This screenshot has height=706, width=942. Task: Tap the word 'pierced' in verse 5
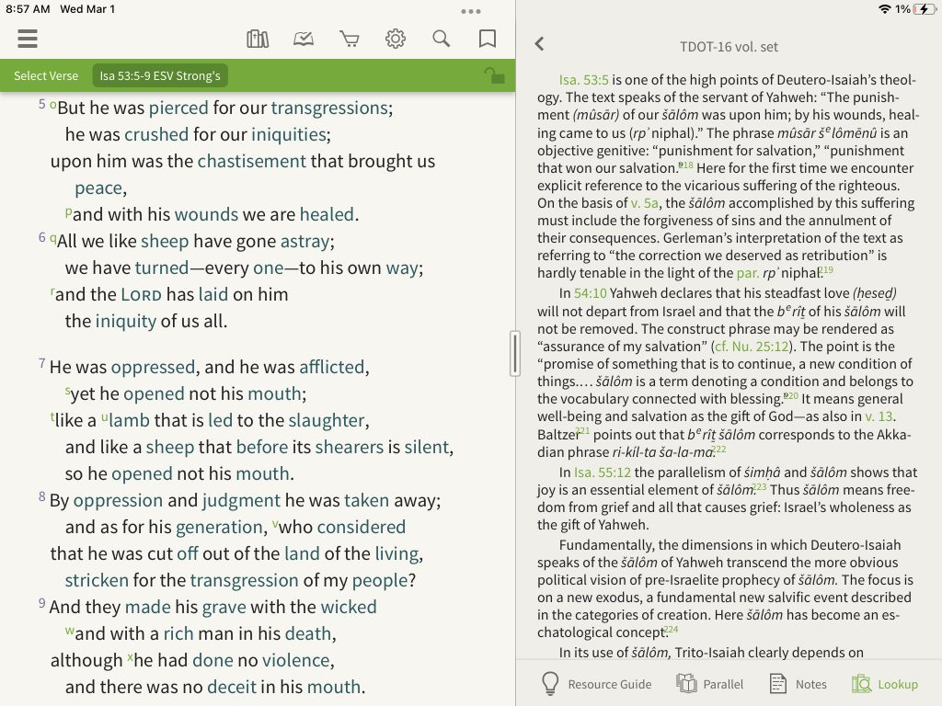click(178, 108)
